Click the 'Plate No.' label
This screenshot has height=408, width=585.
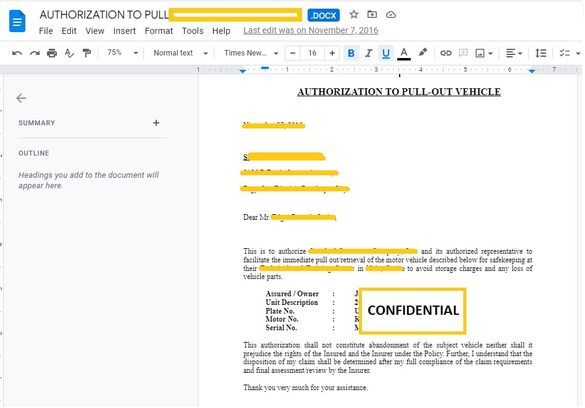point(280,311)
